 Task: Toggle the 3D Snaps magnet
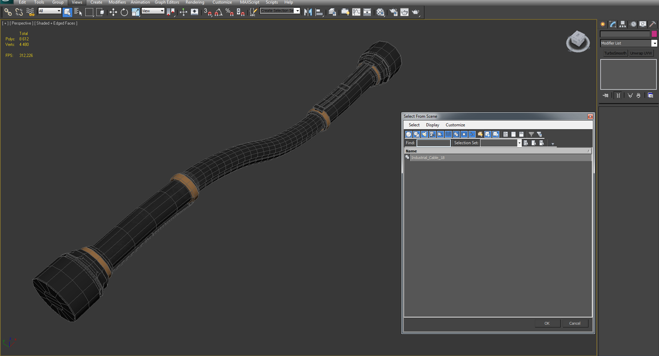[207, 12]
